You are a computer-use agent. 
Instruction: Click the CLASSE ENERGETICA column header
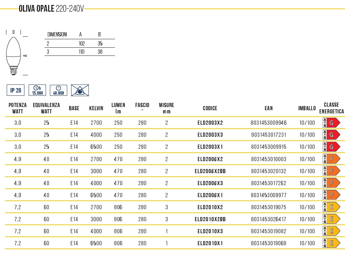331,108
